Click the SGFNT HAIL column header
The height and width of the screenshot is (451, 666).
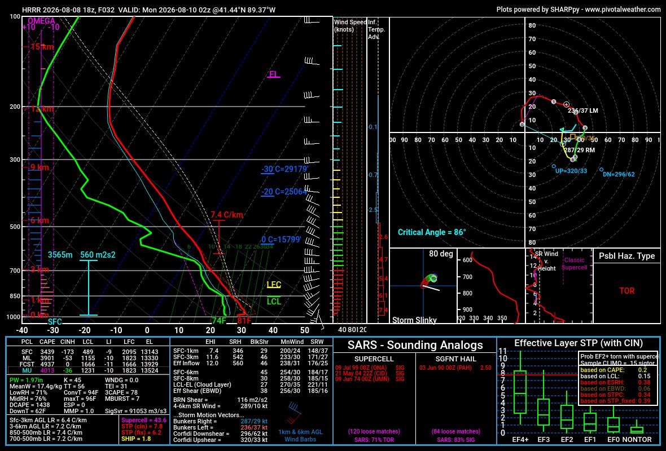coord(455,359)
